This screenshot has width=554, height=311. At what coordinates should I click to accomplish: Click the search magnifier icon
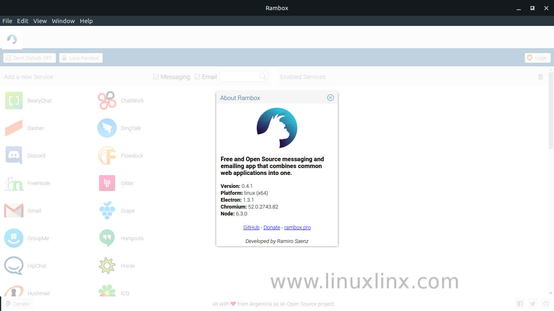pyautogui.click(x=263, y=76)
